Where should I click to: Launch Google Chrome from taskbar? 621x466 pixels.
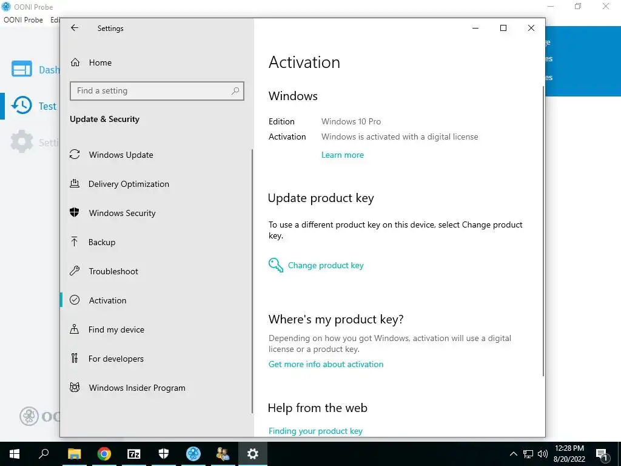click(x=104, y=454)
